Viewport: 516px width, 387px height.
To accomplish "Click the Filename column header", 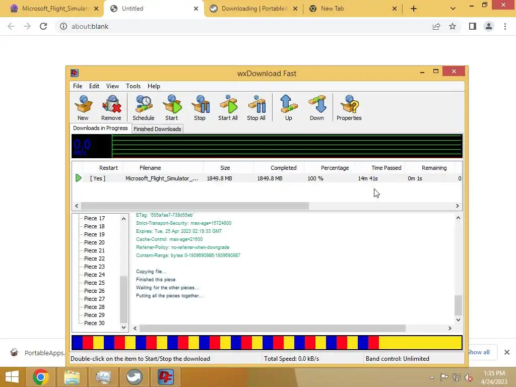I will [163, 168].
